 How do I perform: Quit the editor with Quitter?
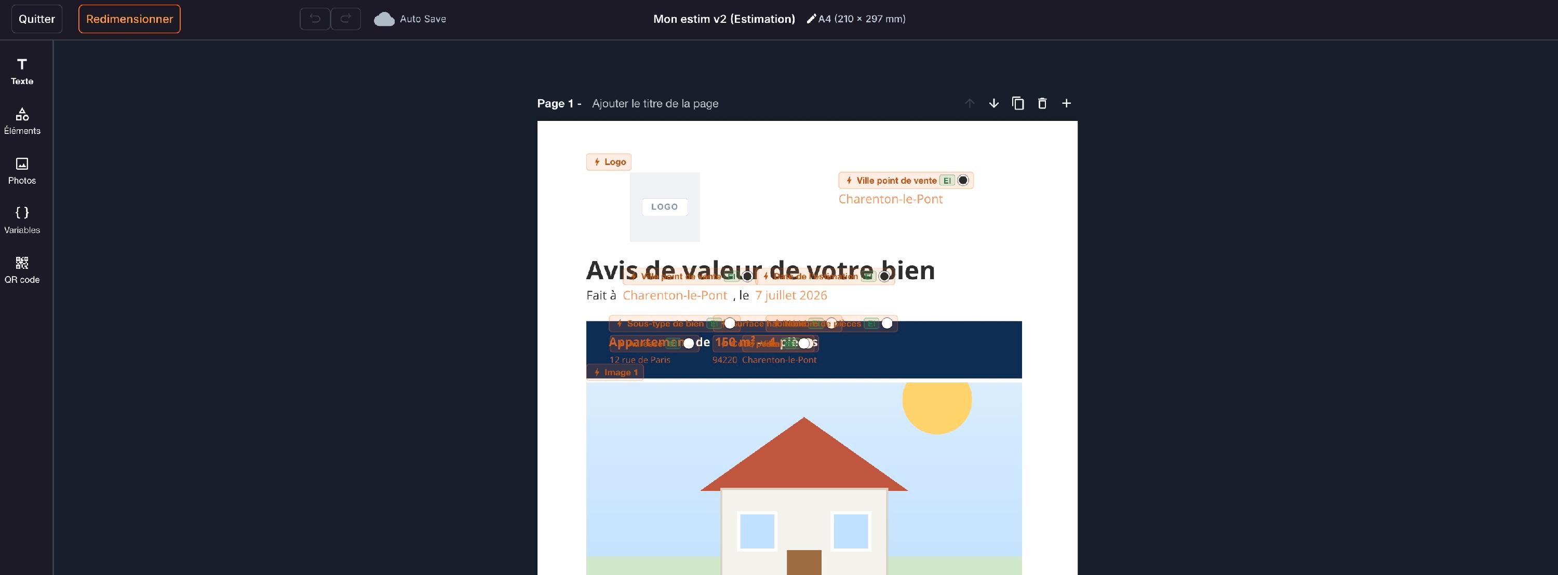[x=37, y=19]
